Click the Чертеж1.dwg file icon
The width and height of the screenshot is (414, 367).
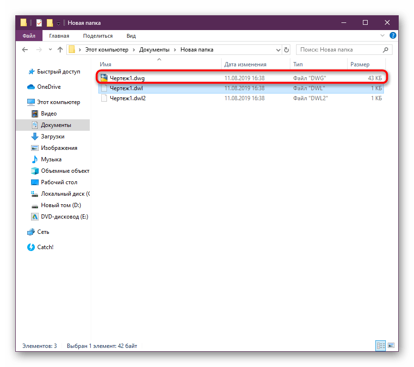coord(104,78)
